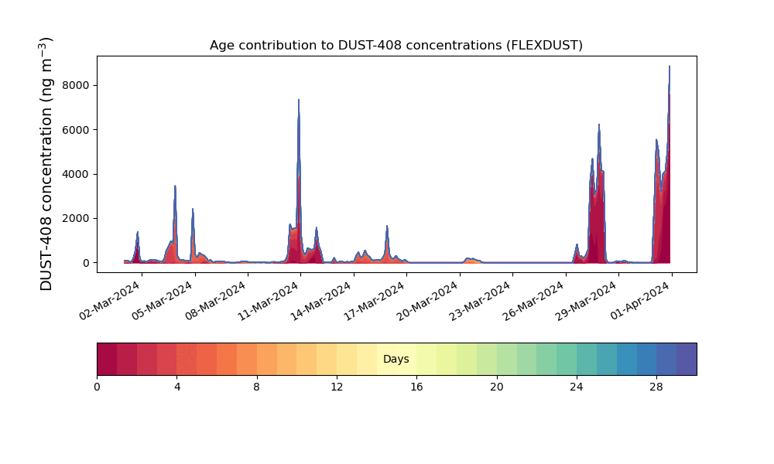Click the y-axis tick label 6000
The height and width of the screenshot is (464, 774).
coord(76,130)
